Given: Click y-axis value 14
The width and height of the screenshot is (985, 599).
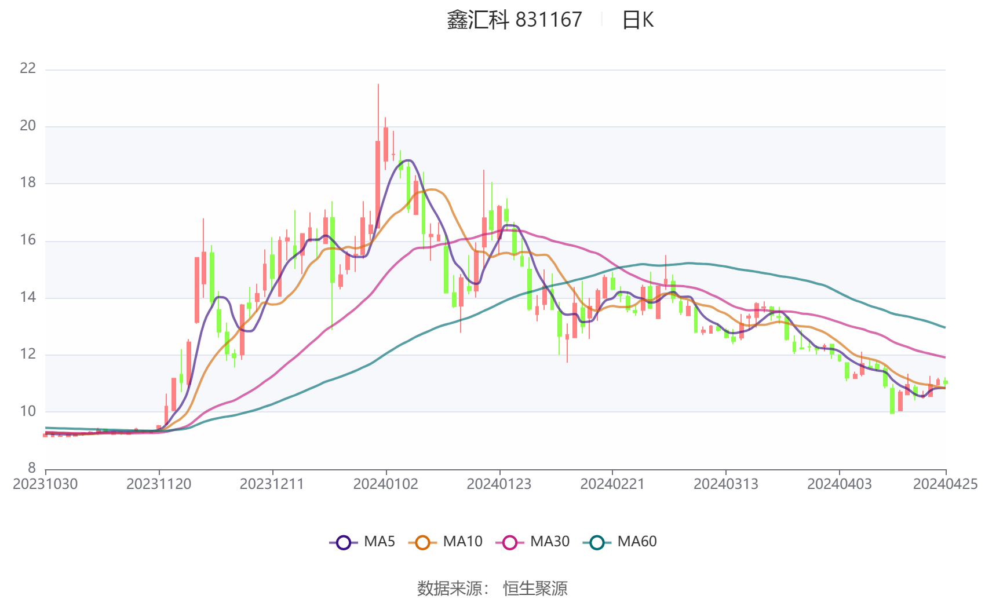Looking at the screenshot, I should (x=28, y=297).
